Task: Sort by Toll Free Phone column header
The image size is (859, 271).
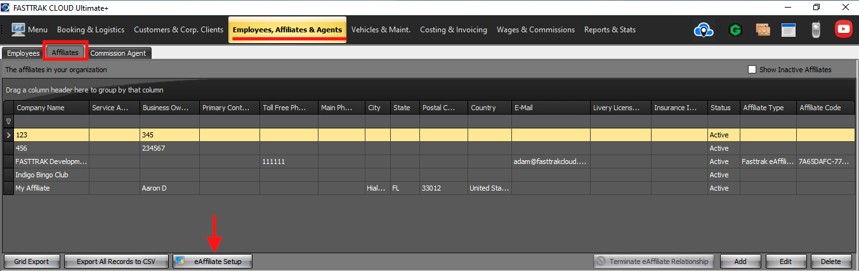Action: coord(289,108)
